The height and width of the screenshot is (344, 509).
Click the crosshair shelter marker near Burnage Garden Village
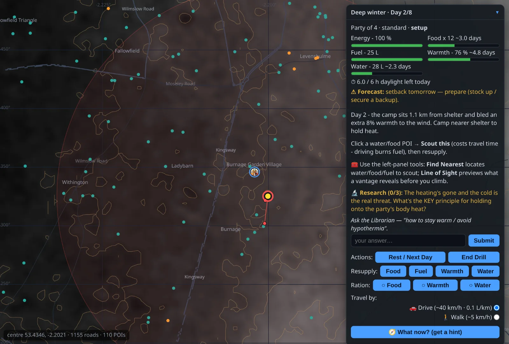[254, 172]
